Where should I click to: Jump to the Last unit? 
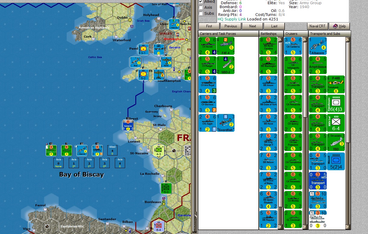274,26
